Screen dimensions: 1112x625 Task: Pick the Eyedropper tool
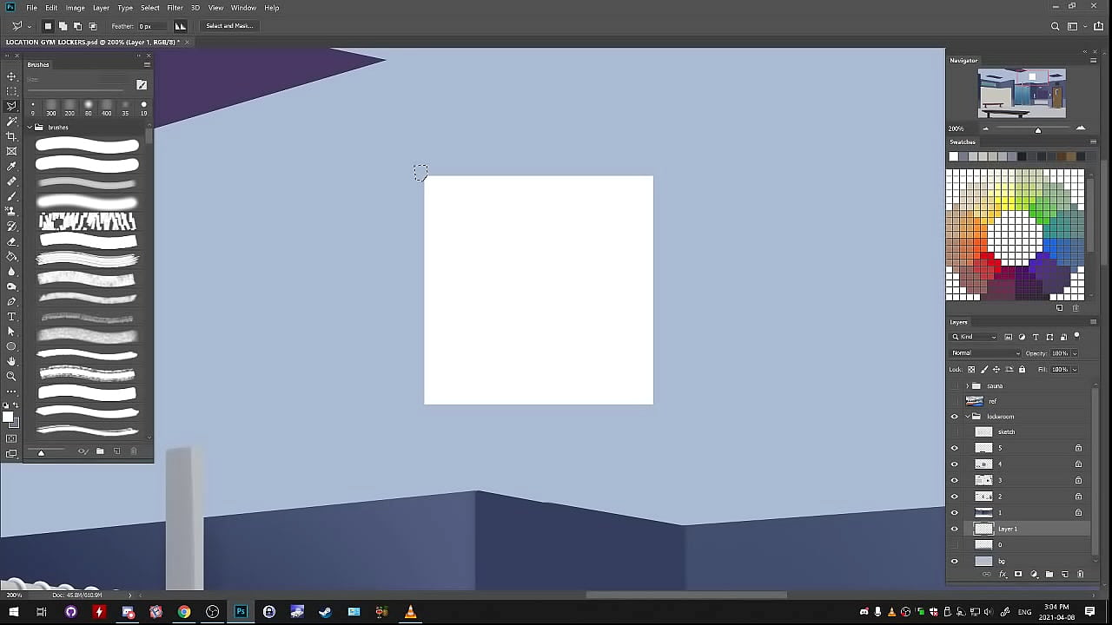tap(11, 167)
